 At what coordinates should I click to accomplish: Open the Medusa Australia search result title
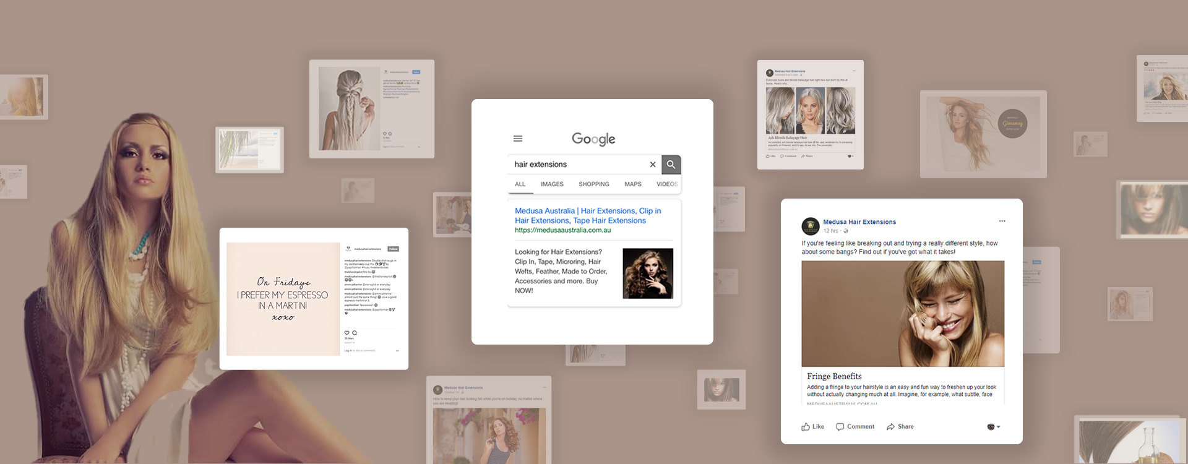[588, 215]
